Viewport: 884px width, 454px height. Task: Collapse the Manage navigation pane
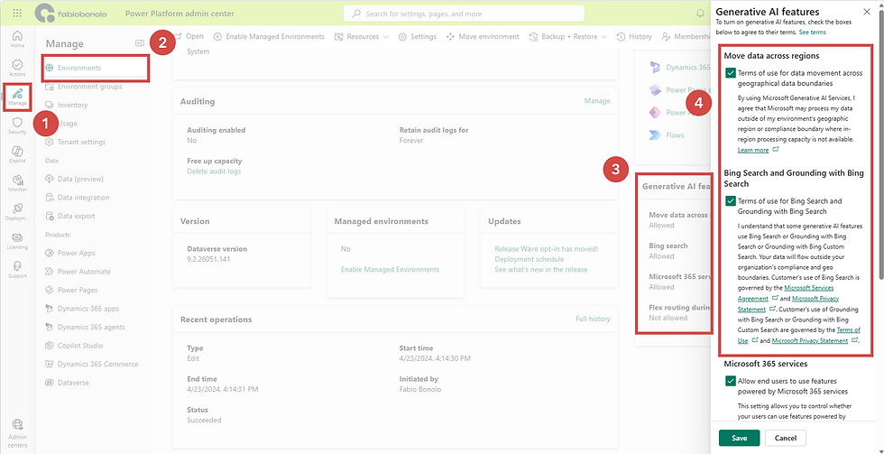point(140,42)
